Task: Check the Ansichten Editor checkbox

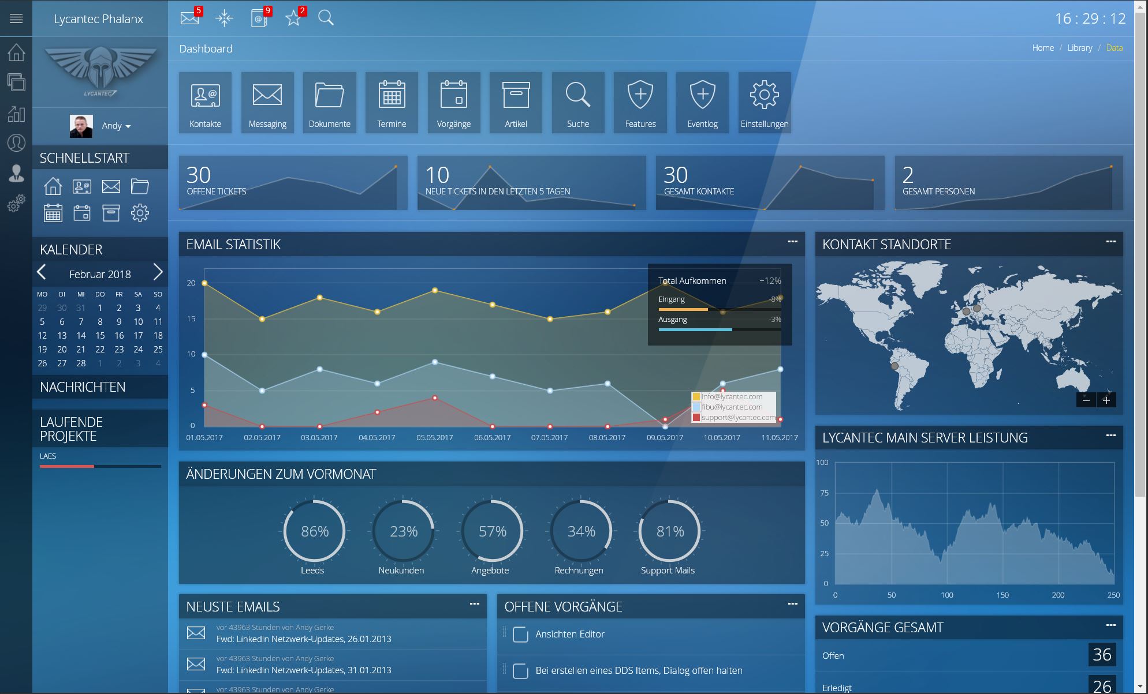Action: [520, 635]
